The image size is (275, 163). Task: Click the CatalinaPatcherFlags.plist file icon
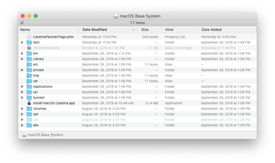coord(29,37)
